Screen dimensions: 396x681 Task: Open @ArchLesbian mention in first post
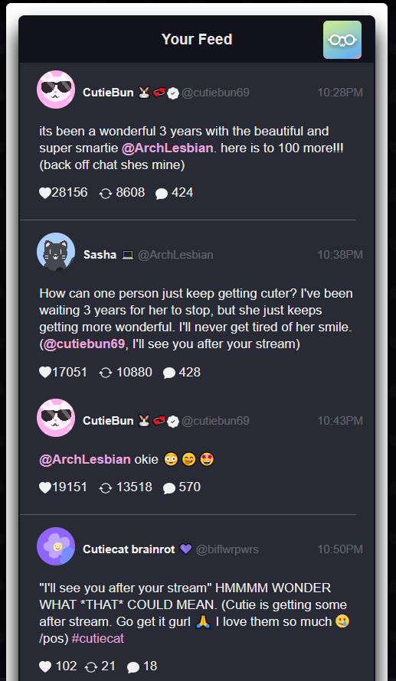(167, 148)
